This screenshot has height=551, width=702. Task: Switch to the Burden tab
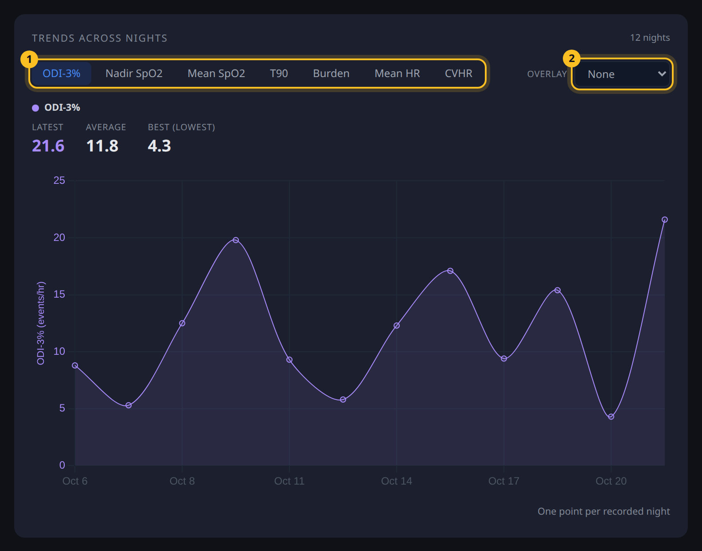click(x=331, y=74)
